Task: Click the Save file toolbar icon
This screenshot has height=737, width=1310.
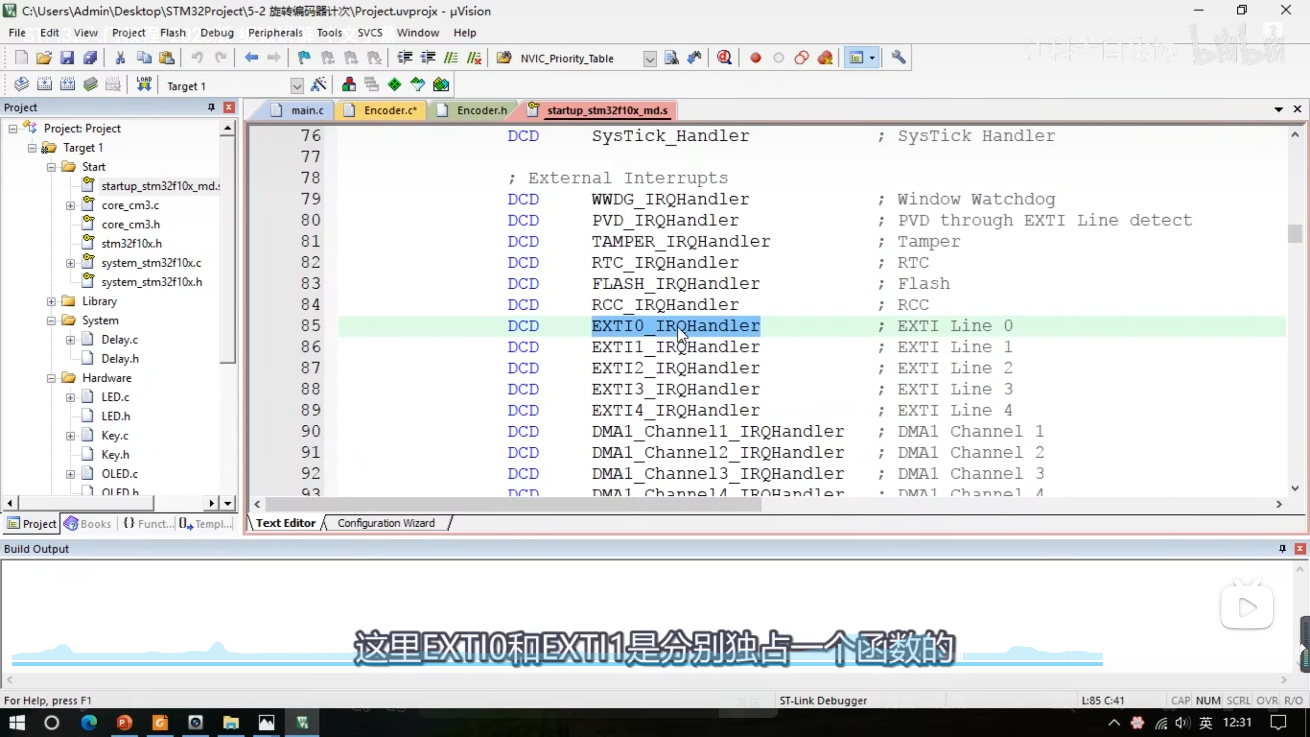Action: pyautogui.click(x=67, y=58)
